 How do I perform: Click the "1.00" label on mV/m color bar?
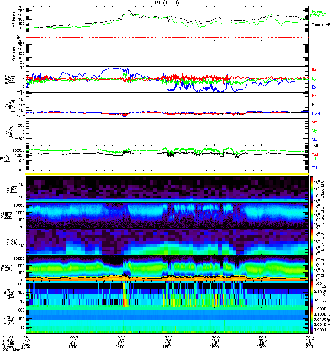point(318,283)
